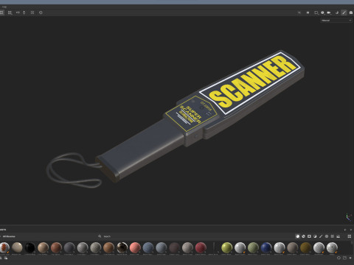Open the sphere icon dropdown in top toolbar

point(322,13)
